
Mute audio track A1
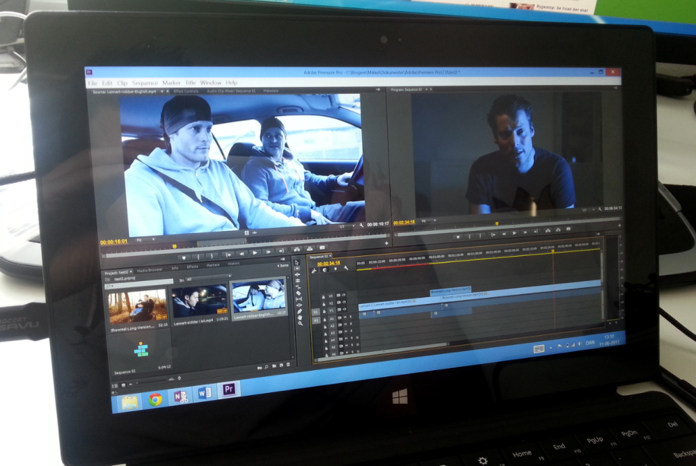click(x=345, y=317)
